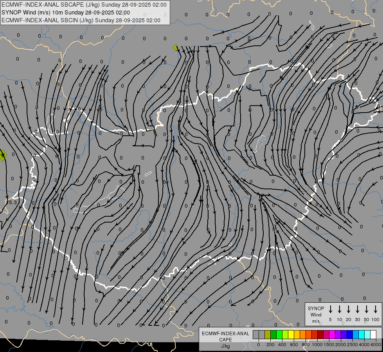Pick the pure blue swatch before 2500
The image size is (383, 352).
pyautogui.click(x=350, y=334)
